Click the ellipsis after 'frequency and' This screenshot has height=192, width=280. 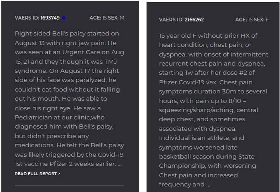(x=208, y=184)
